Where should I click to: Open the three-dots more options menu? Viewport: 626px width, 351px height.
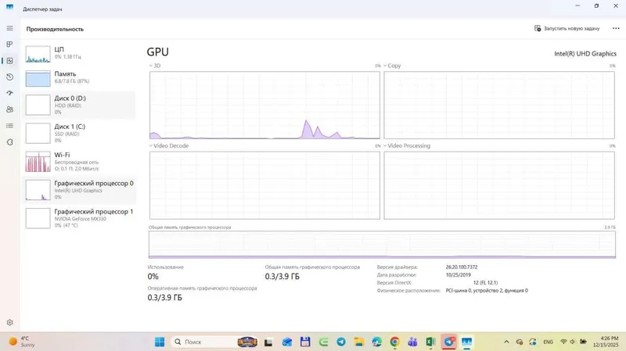tap(616, 28)
